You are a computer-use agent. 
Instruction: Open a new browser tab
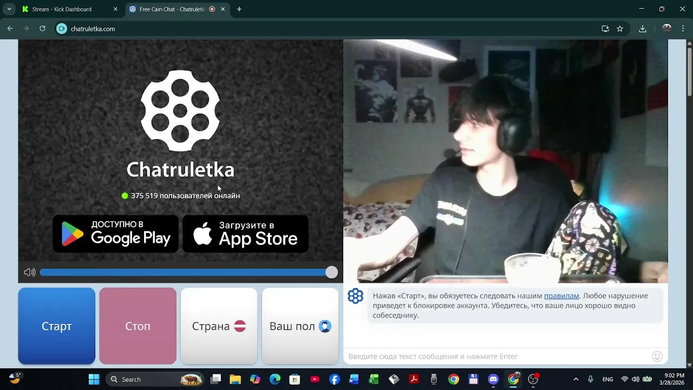[x=239, y=9]
